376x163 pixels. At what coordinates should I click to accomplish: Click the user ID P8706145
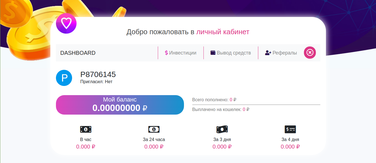(x=98, y=75)
